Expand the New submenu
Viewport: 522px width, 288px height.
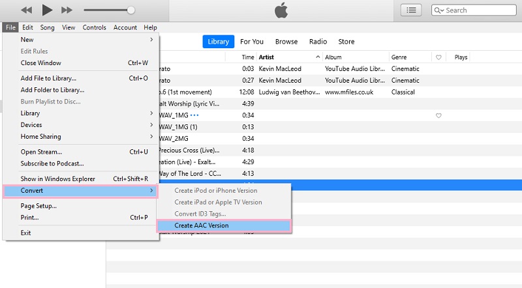pos(80,40)
